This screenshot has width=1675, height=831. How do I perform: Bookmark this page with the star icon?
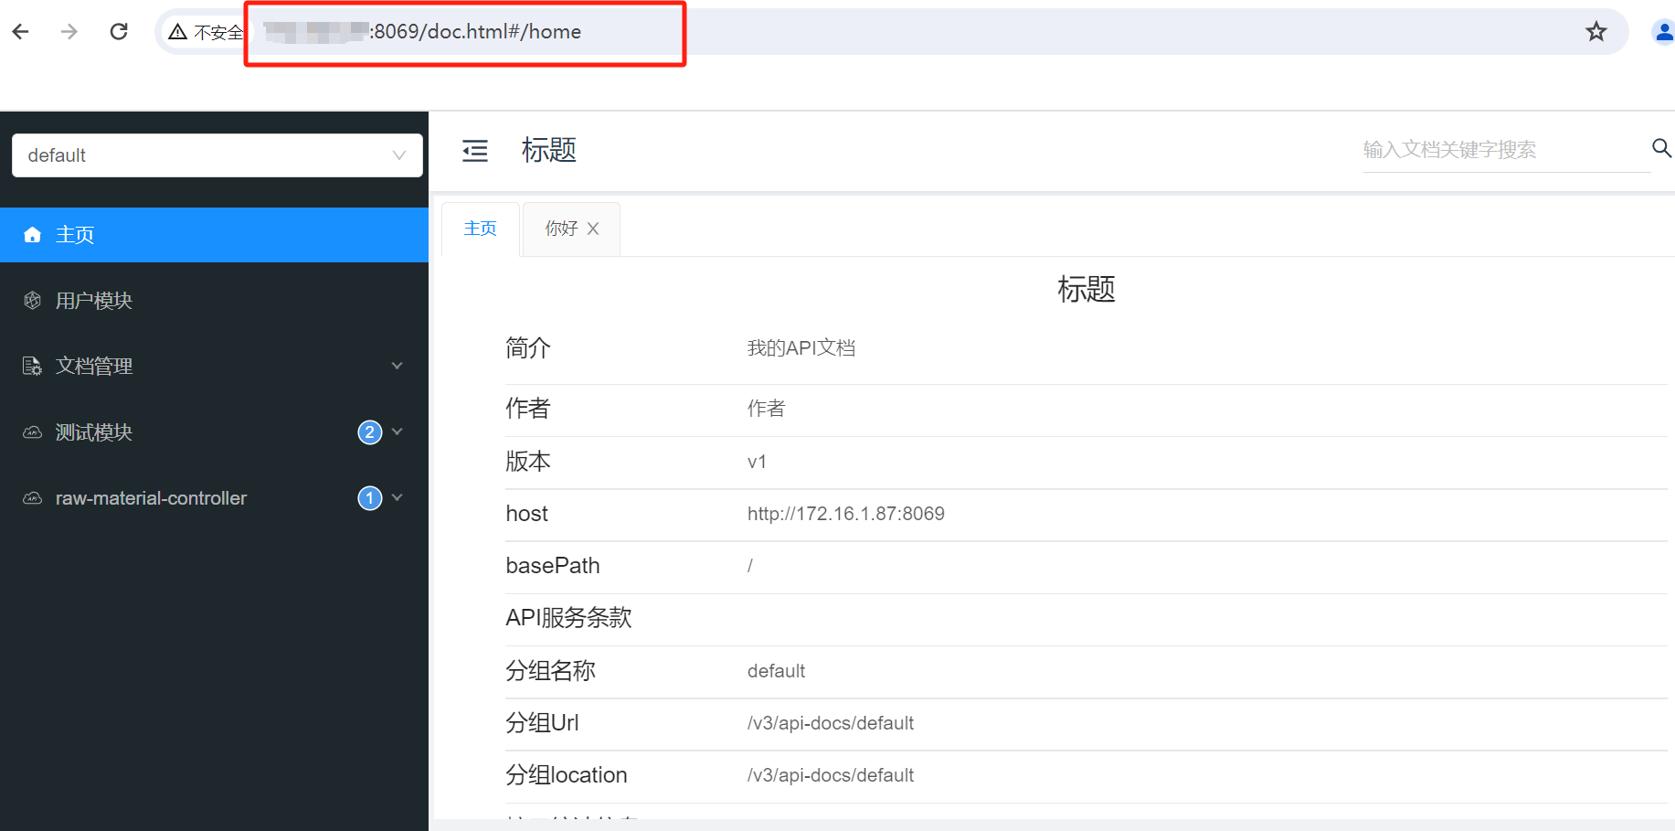(x=1596, y=32)
